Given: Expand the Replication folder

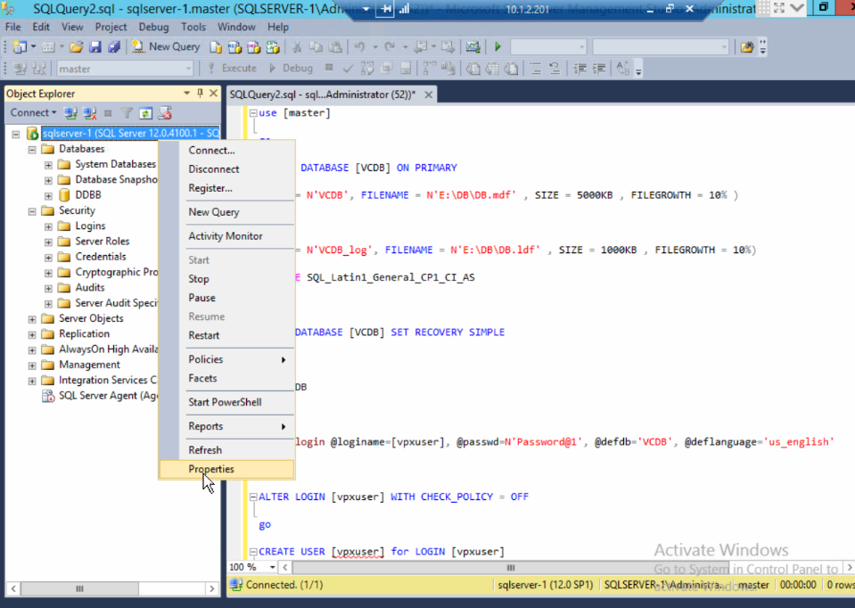Looking at the screenshot, I should pyautogui.click(x=32, y=334).
